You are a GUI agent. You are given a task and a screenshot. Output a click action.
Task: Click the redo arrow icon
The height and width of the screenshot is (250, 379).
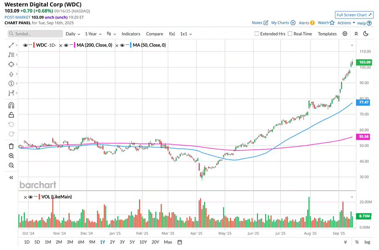click(x=11, y=134)
